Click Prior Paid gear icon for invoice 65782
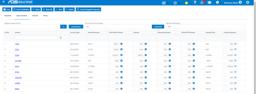Viewport: 256px width, 94px height. (x=121, y=72)
